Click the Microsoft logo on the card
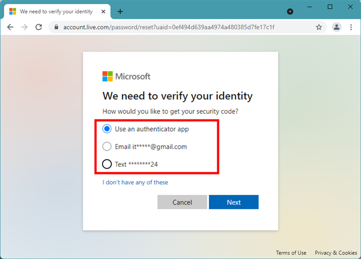Screen dimensions: 361x259 (126, 76)
